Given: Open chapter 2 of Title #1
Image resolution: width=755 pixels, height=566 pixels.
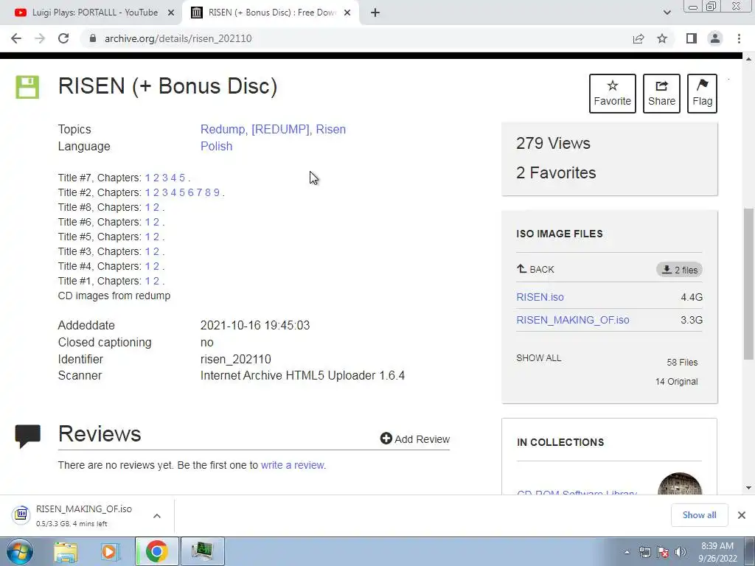Looking at the screenshot, I should pyautogui.click(x=156, y=281).
